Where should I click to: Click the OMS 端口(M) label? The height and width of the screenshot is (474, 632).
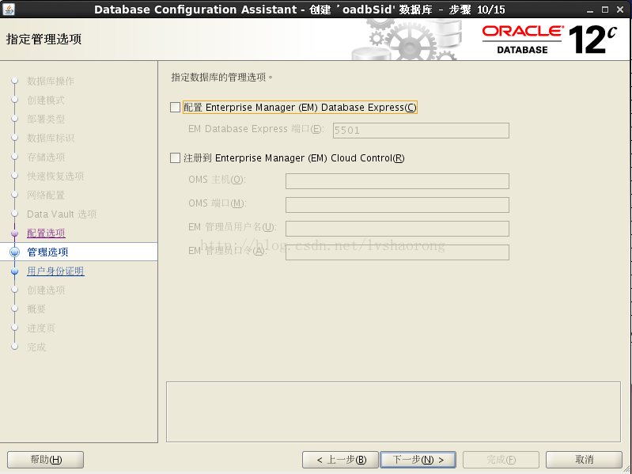218,203
